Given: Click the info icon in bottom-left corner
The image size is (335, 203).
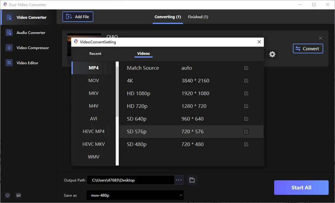Looking at the screenshot, I should point(8,195).
